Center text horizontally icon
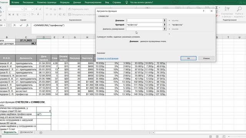This screenshot has width=246, height=138. 51,15
